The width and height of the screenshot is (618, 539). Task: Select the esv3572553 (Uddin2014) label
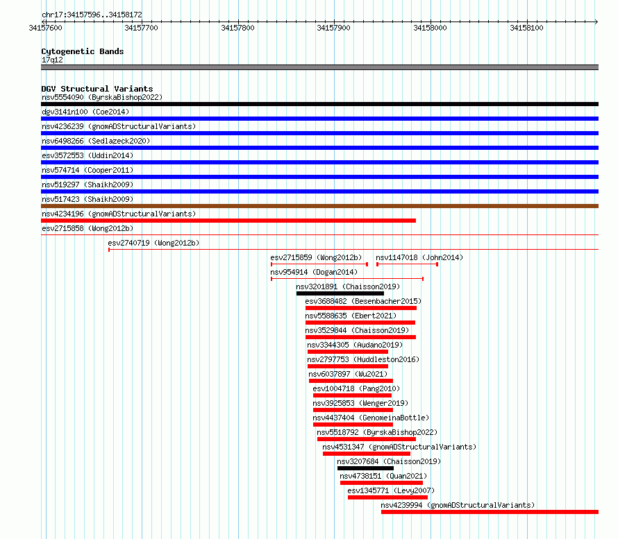click(87, 155)
